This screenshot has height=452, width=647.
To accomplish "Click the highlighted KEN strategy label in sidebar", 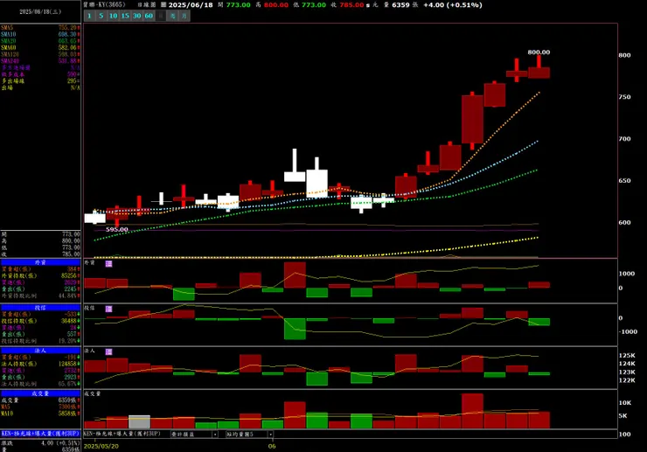I will [40, 434].
